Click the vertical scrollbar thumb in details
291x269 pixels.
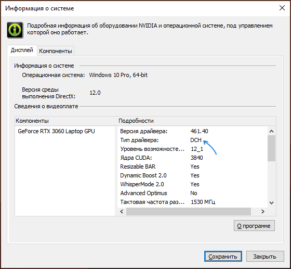271,148
